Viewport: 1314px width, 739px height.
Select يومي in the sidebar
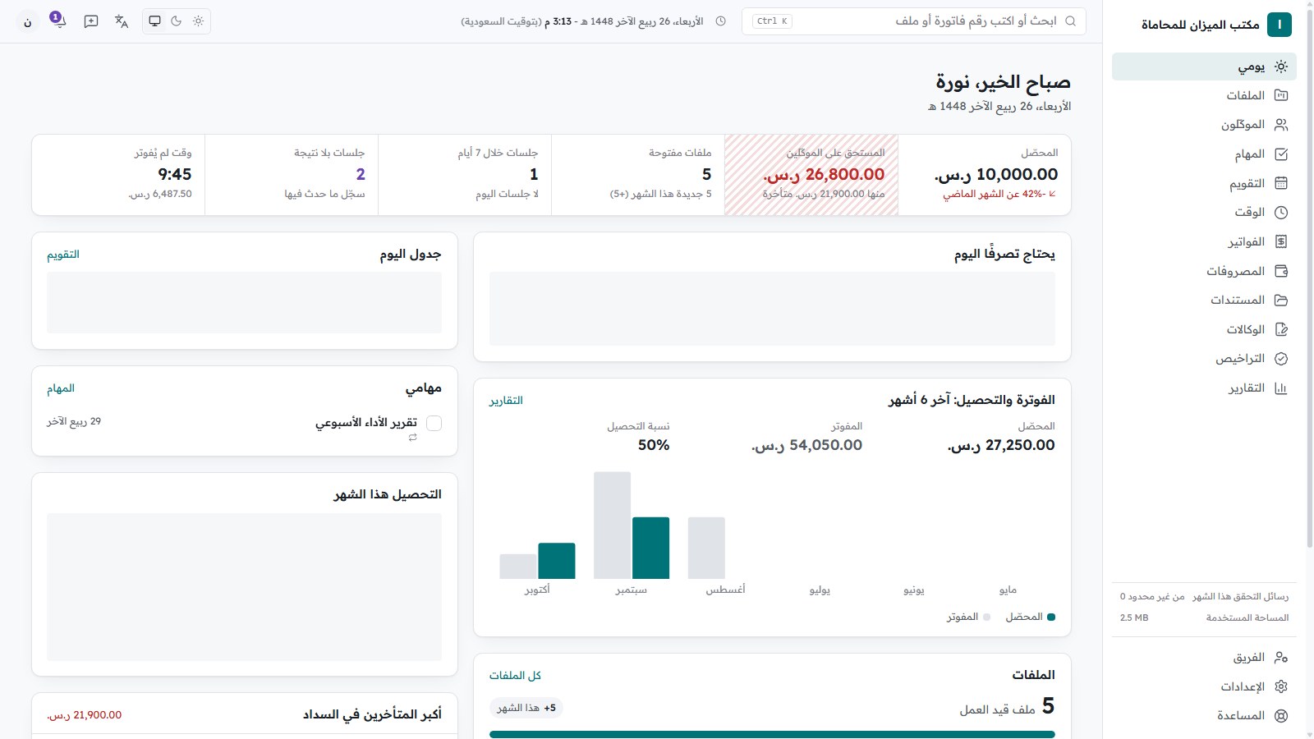tap(1204, 67)
